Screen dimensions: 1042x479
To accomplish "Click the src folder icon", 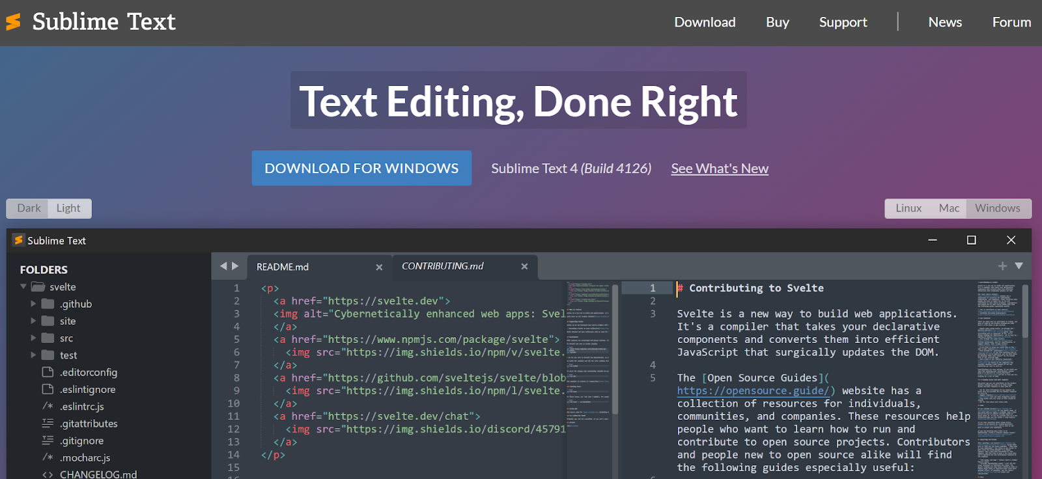I will point(48,338).
